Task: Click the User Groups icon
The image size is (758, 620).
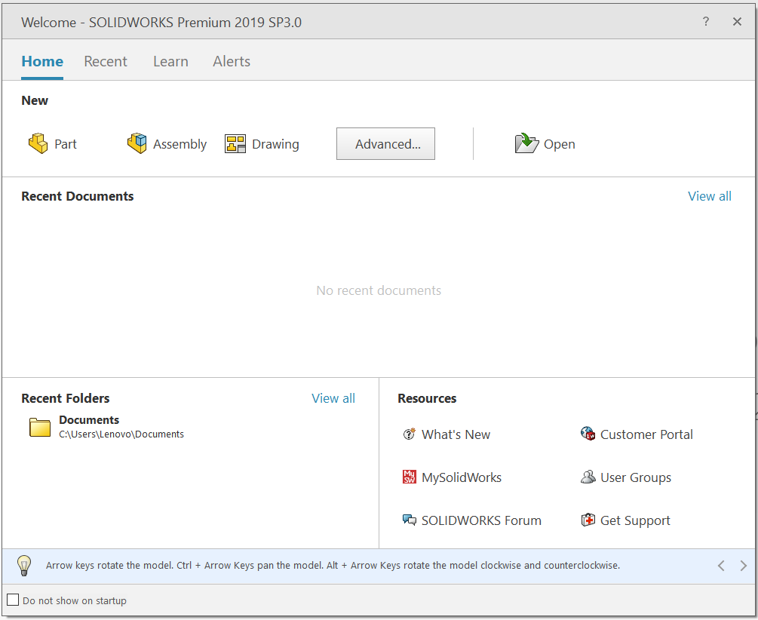Action: [x=588, y=477]
